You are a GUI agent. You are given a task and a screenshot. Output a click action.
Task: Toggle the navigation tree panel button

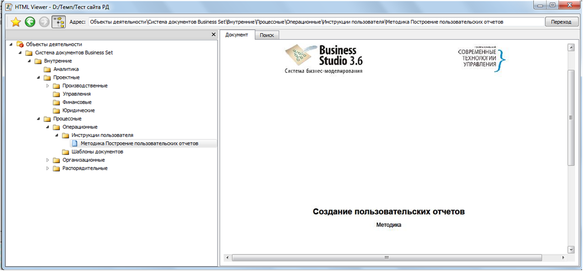(59, 22)
